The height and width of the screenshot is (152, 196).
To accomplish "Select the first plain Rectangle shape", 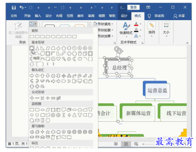I will [32, 37].
